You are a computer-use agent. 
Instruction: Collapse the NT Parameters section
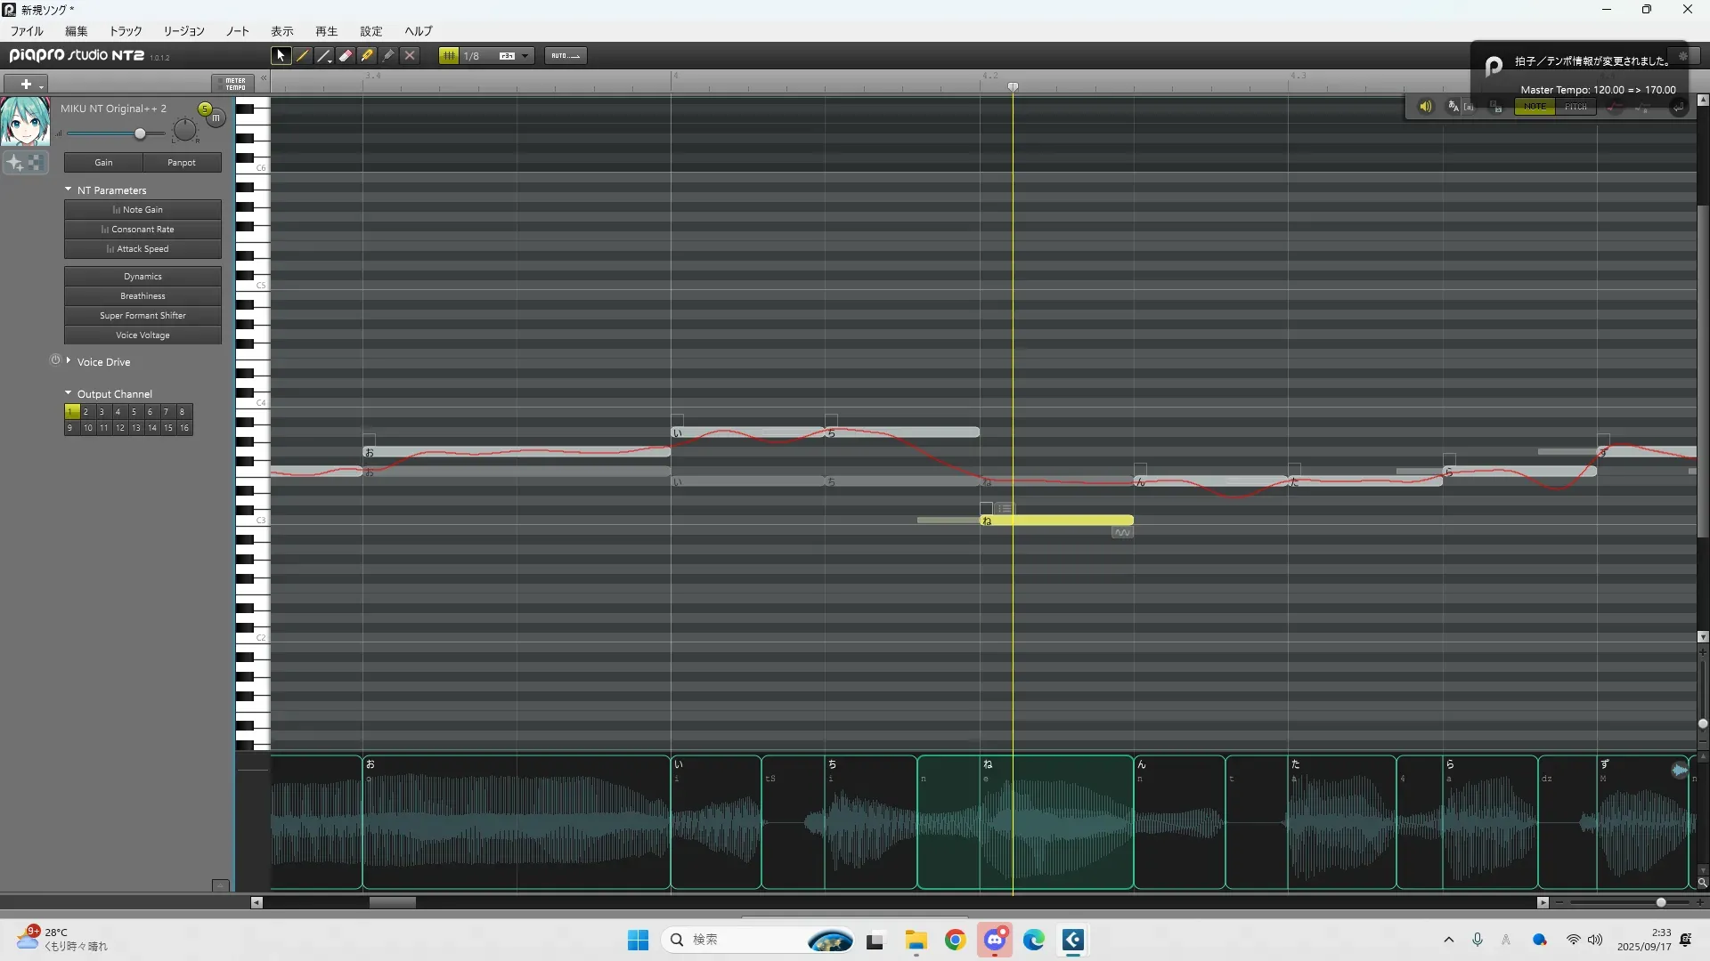click(x=69, y=190)
